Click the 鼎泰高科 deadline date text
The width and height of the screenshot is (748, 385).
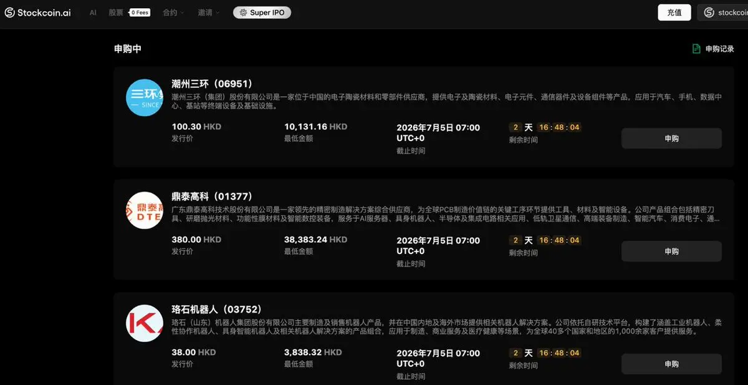point(438,246)
